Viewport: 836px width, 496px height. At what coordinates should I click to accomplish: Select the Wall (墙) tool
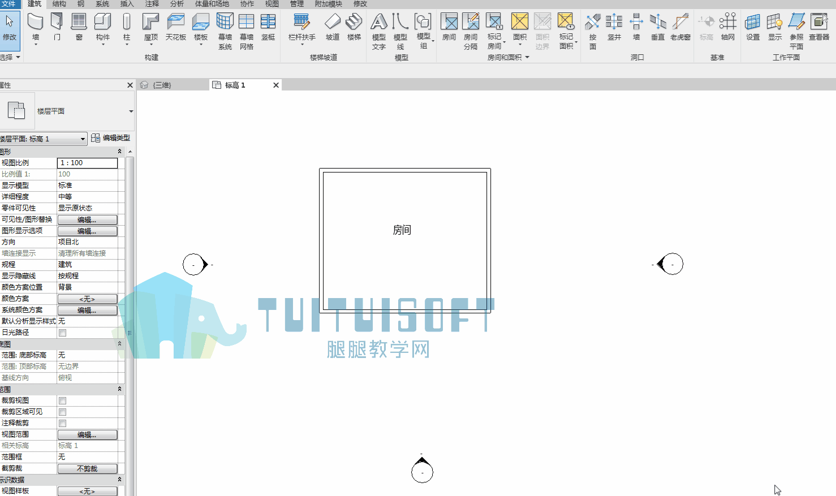(35, 28)
